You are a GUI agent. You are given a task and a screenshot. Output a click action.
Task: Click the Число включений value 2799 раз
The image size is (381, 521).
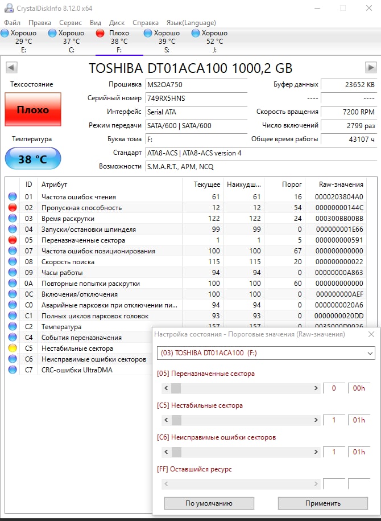(349, 125)
